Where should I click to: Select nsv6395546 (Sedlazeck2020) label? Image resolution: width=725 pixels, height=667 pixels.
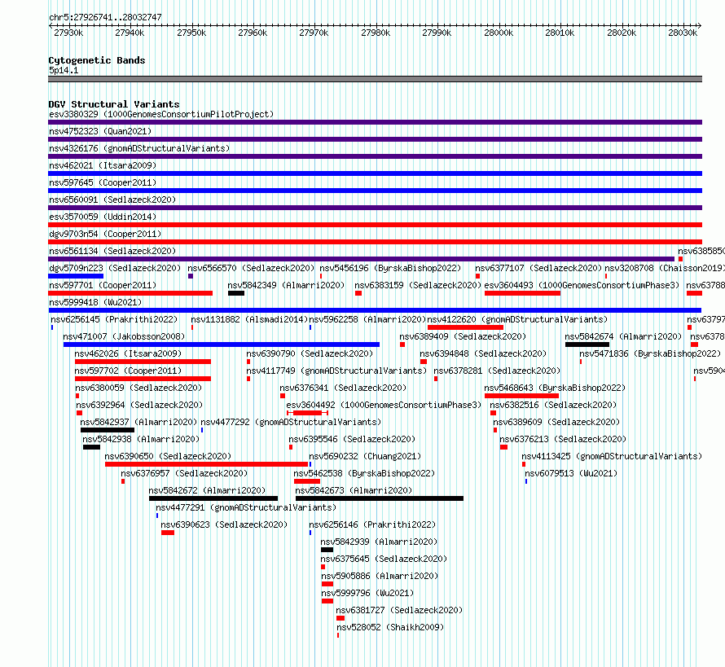[352, 439]
